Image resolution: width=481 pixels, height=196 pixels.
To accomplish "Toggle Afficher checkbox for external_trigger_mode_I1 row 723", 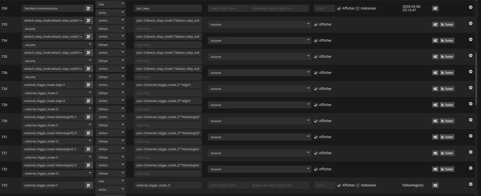I will point(339,185).
